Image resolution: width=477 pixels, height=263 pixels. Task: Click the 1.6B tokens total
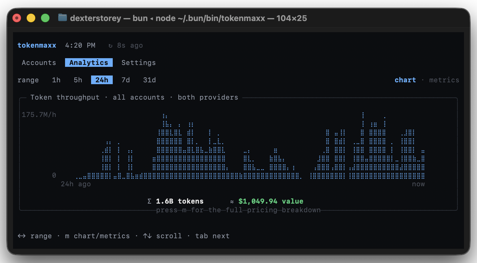coord(180,201)
